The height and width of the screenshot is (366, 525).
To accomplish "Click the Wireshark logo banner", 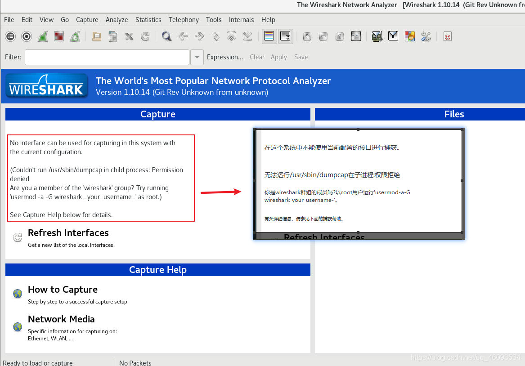I will 47,86.
